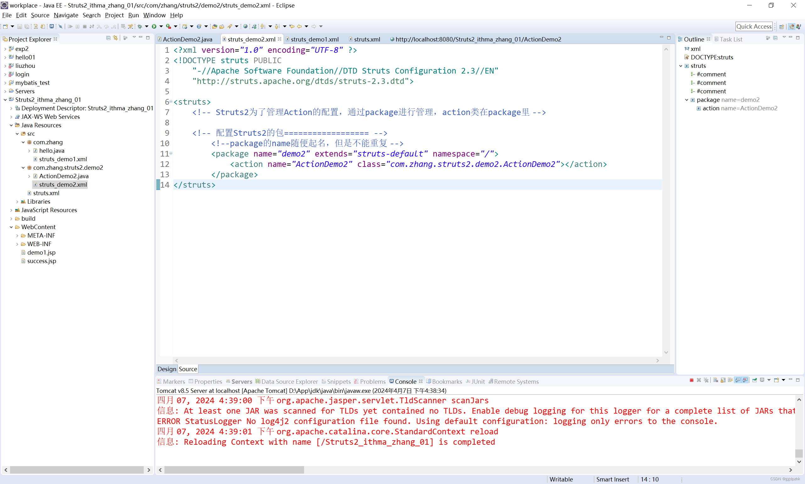This screenshot has width=805, height=484.
Task: Click the Previous Annotation arrow icon
Action: (277, 26)
